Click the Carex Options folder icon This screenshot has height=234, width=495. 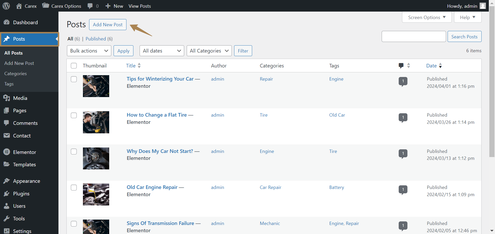46,6
